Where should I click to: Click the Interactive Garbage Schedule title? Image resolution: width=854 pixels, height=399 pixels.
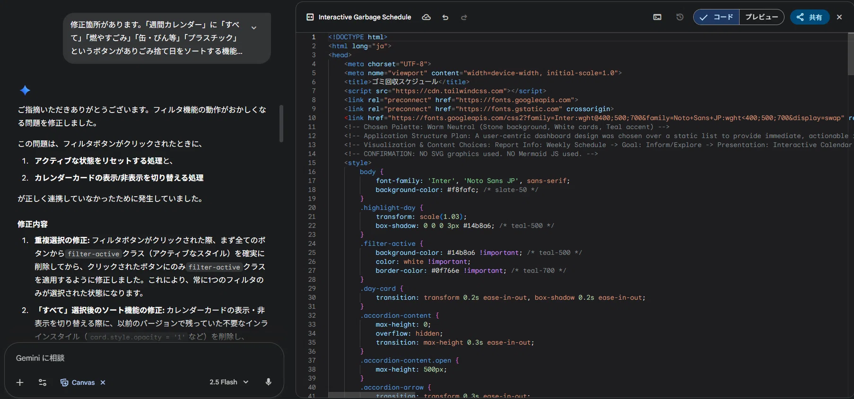pos(365,17)
